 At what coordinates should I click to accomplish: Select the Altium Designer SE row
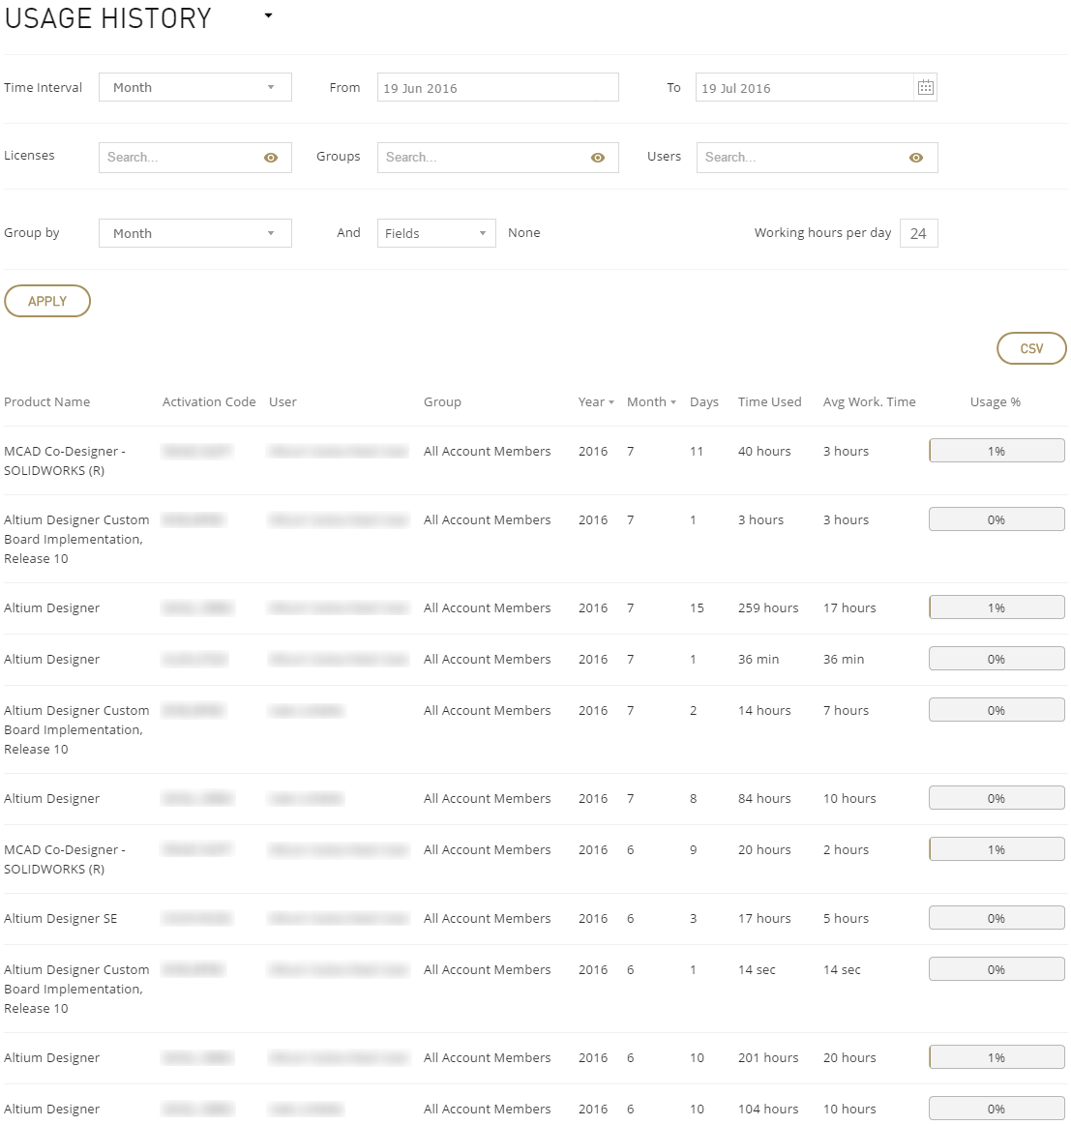61,919
